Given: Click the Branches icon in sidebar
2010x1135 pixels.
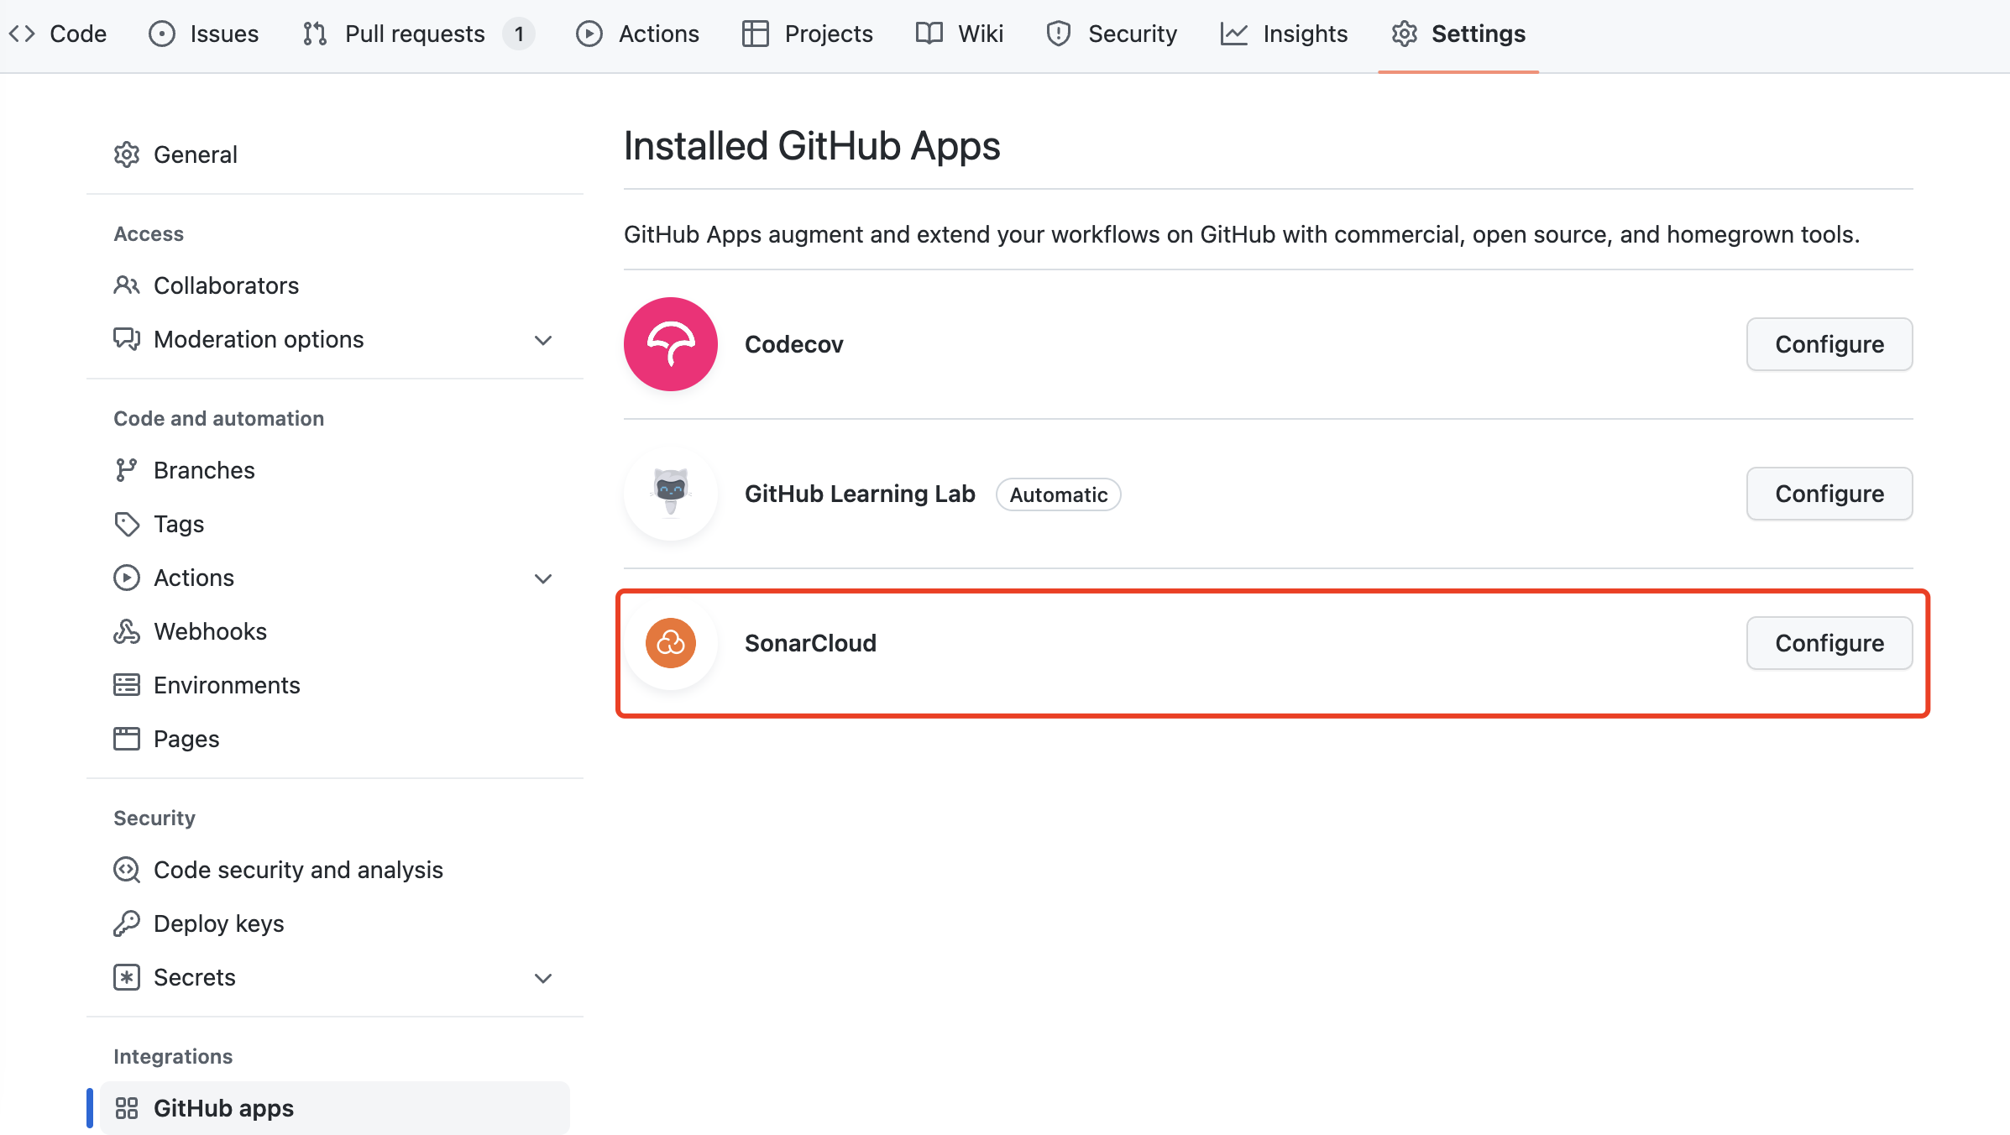Looking at the screenshot, I should pos(126,470).
